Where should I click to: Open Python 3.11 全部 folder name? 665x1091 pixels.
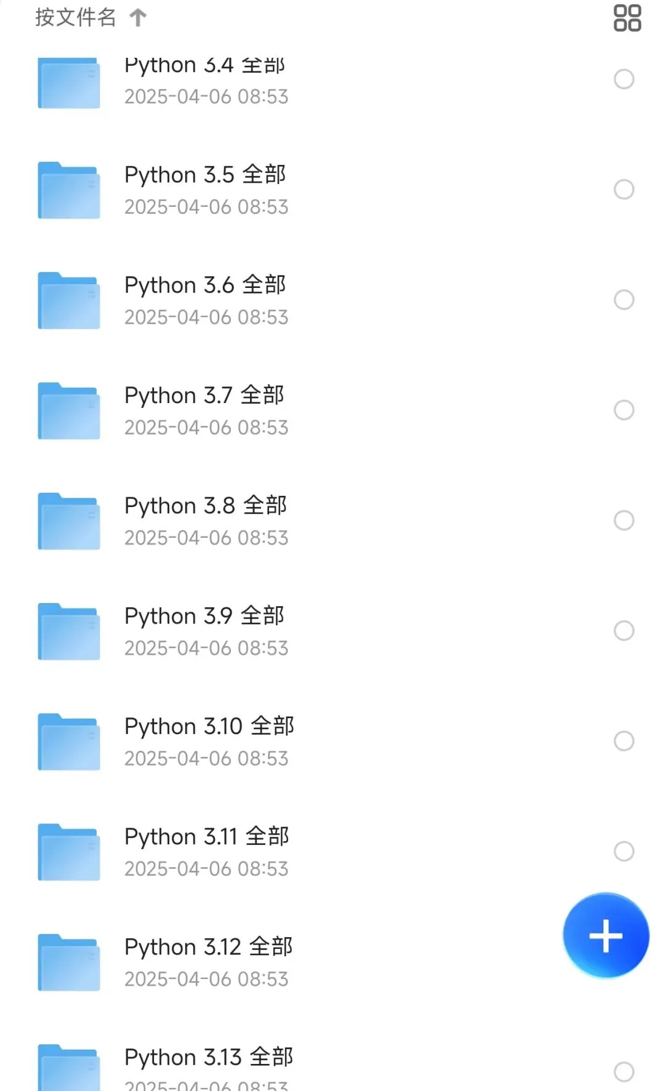(x=206, y=836)
